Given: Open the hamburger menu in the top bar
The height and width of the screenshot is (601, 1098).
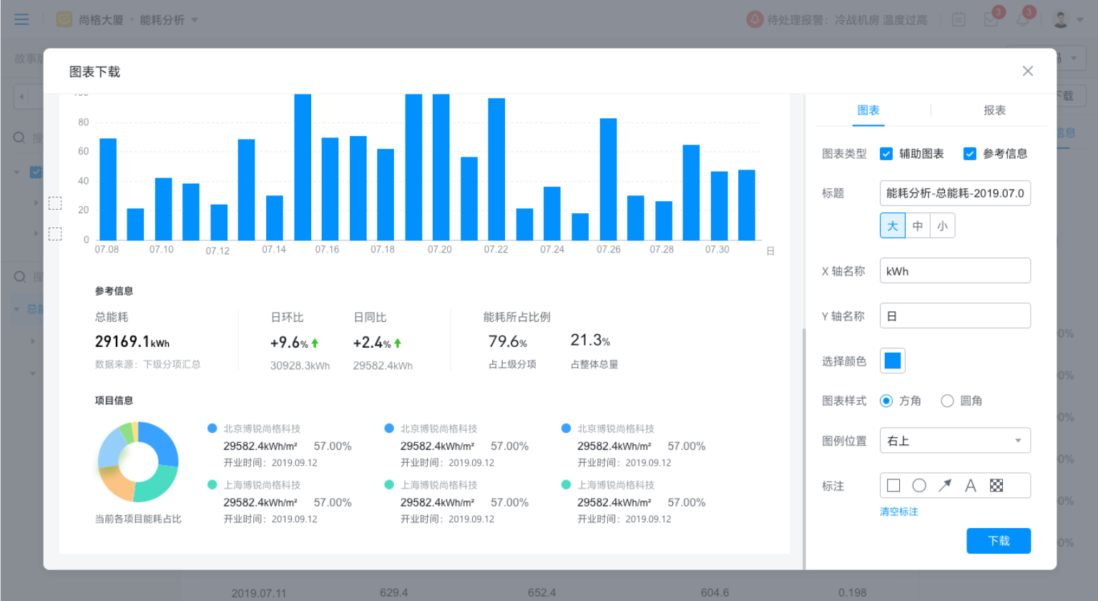Looking at the screenshot, I should [21, 19].
